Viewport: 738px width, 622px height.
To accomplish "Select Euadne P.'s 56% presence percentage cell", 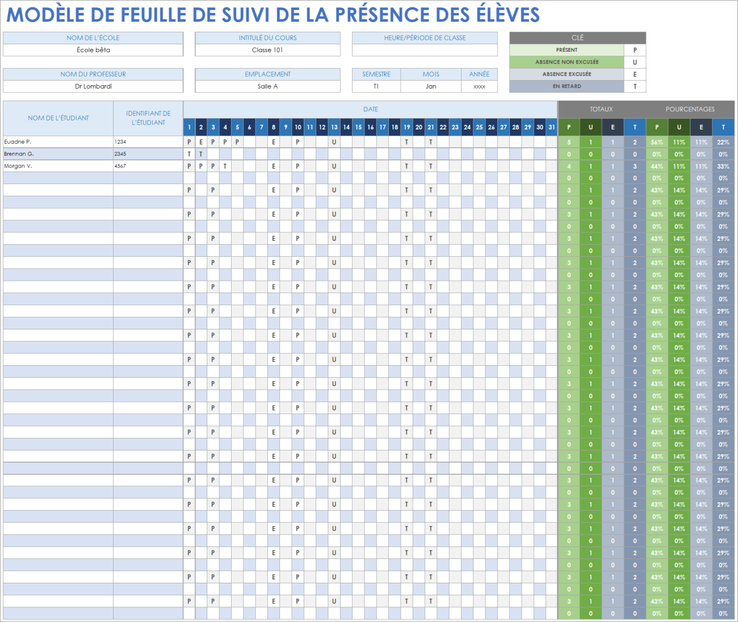I will [657, 141].
